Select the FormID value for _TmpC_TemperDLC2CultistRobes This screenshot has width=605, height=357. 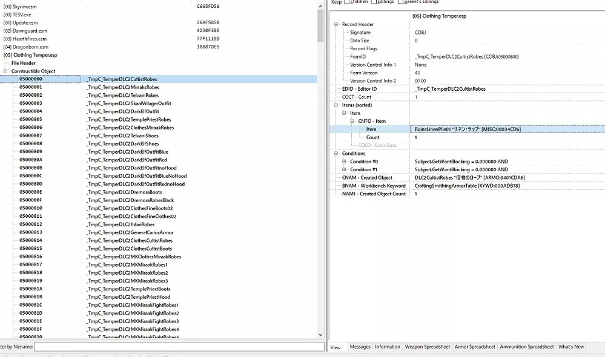[467, 57]
